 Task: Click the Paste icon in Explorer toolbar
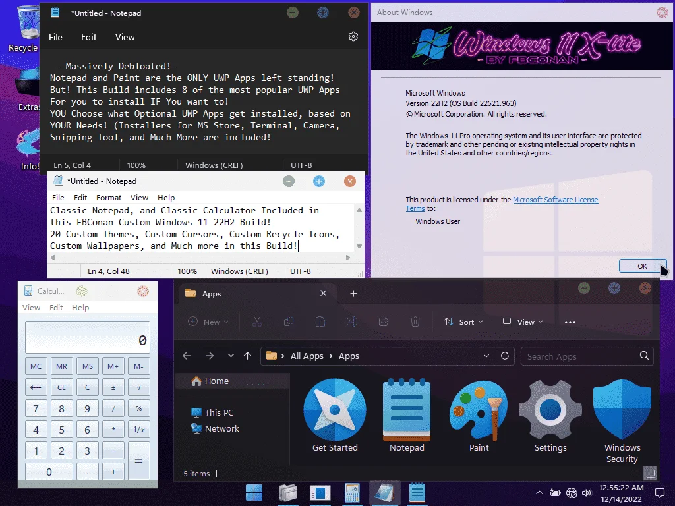pos(320,322)
